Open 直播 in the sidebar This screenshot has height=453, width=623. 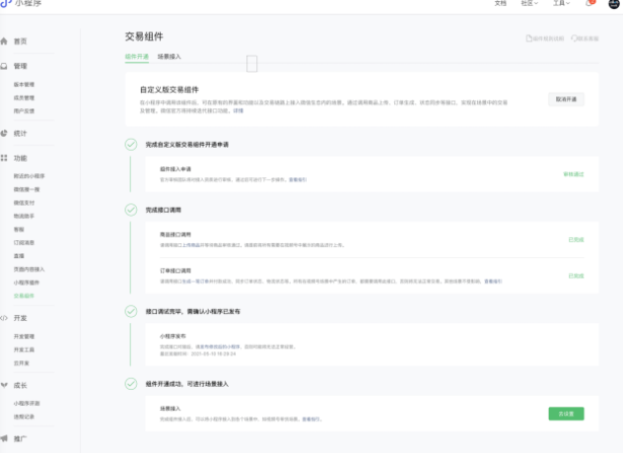19,256
